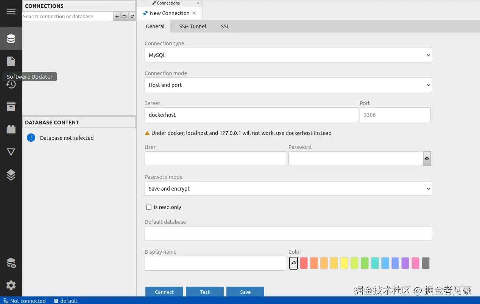Screen dimensions: 480x304
Task: Click the database-with-eye icon in sidebar
Action: [11, 263]
